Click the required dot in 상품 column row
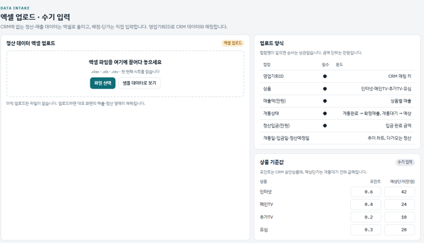Viewport: 424px width, 243px height. pos(325,89)
